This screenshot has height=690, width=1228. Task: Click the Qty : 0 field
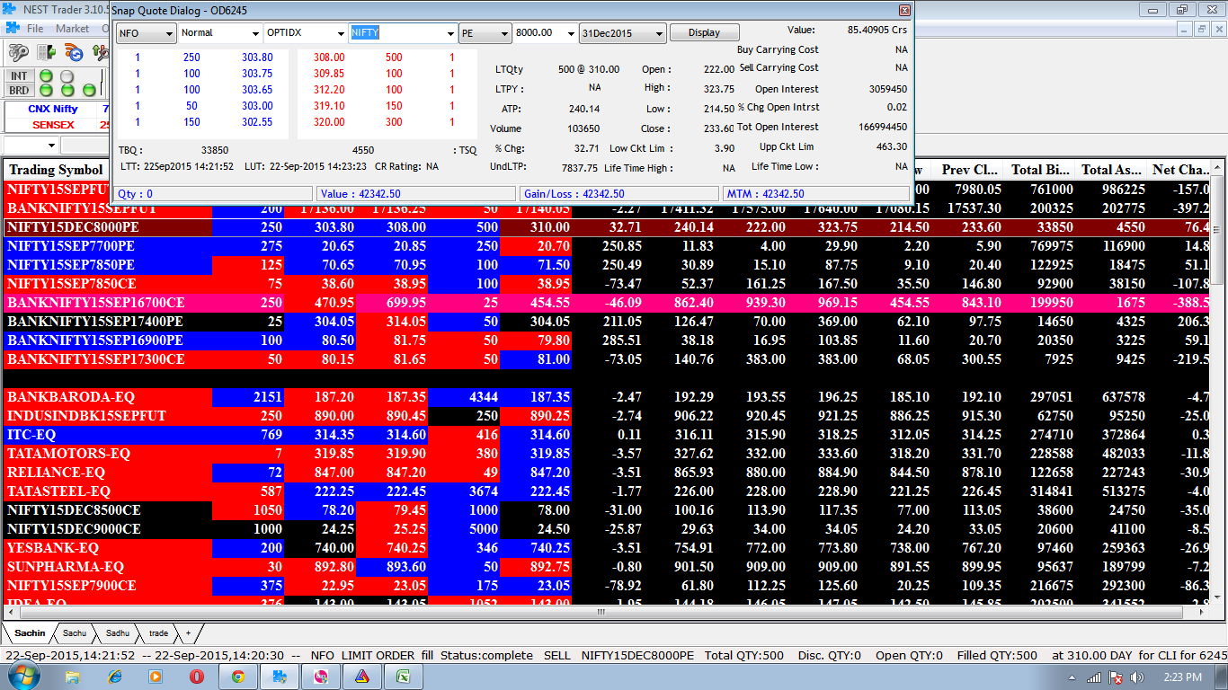(x=213, y=194)
